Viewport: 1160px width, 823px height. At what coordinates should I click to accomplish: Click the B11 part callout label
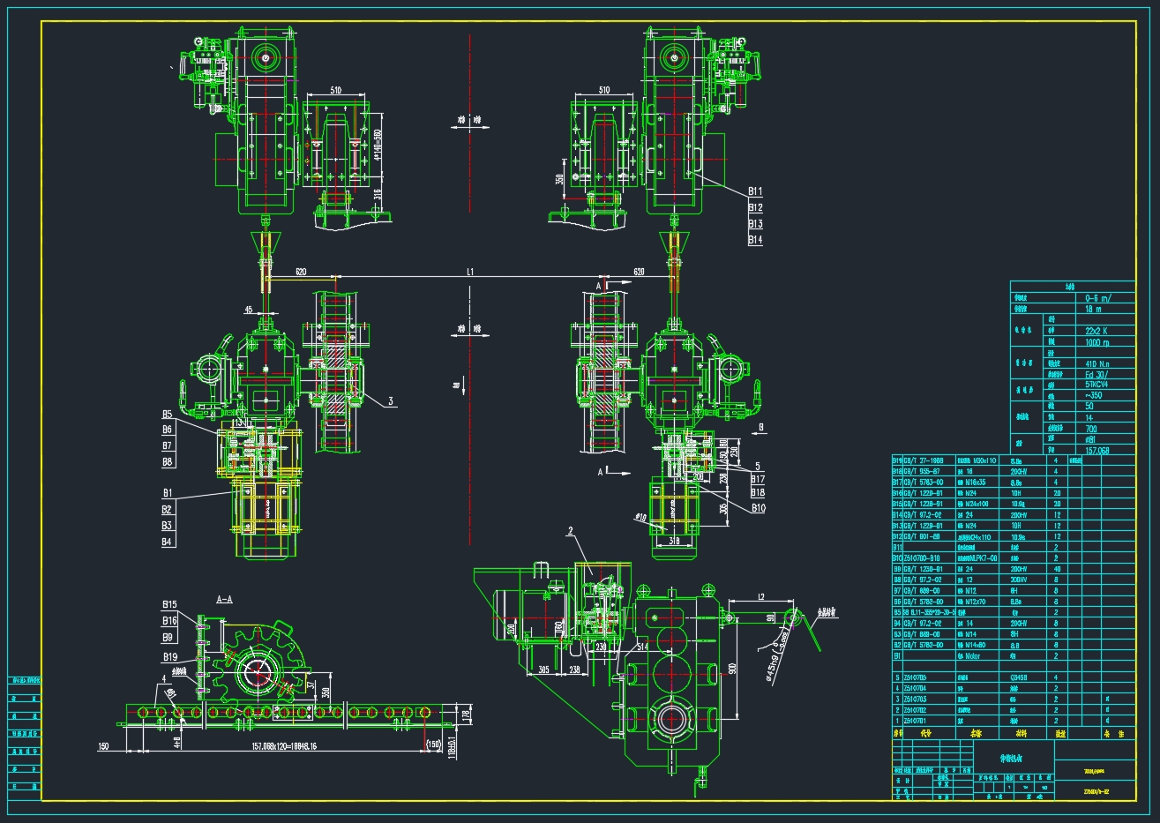(x=755, y=191)
